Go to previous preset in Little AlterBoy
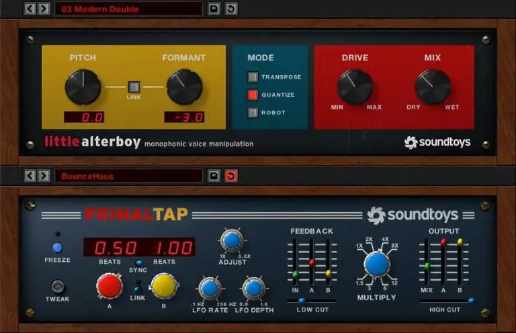The width and height of the screenshot is (516, 333). [x=30, y=9]
